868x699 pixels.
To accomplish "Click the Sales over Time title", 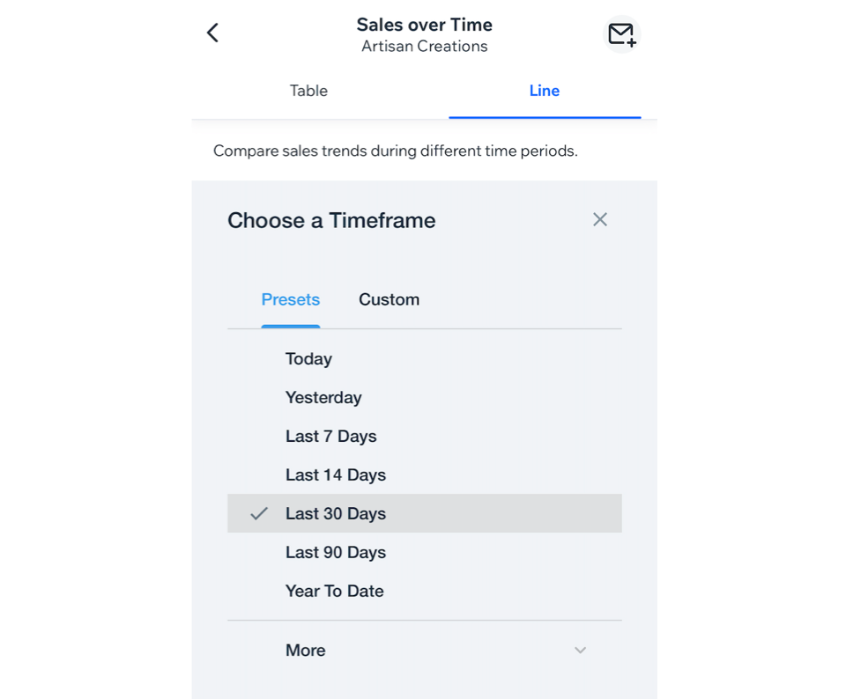I will click(x=424, y=25).
